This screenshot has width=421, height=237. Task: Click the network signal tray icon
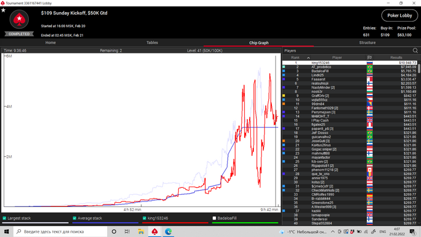coord(366,232)
